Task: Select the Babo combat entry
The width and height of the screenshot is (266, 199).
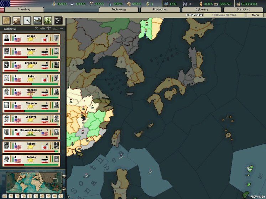Action: tap(31, 80)
